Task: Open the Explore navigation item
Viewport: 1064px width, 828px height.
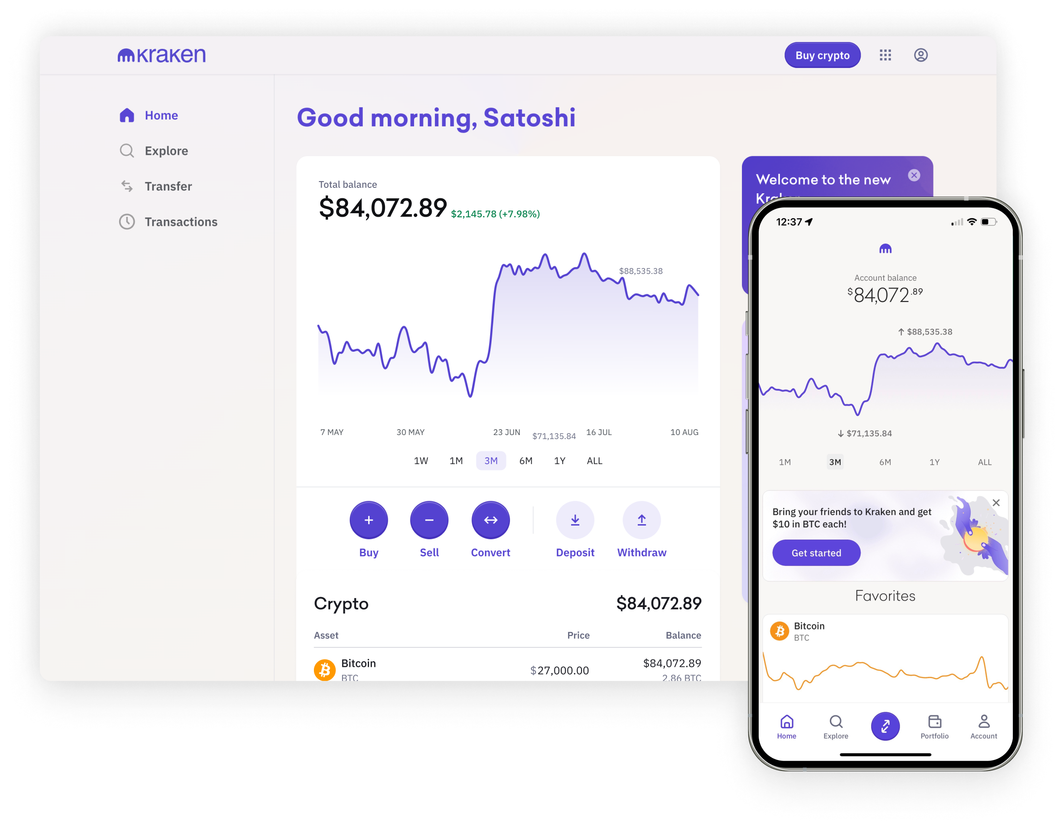Action: click(x=164, y=150)
